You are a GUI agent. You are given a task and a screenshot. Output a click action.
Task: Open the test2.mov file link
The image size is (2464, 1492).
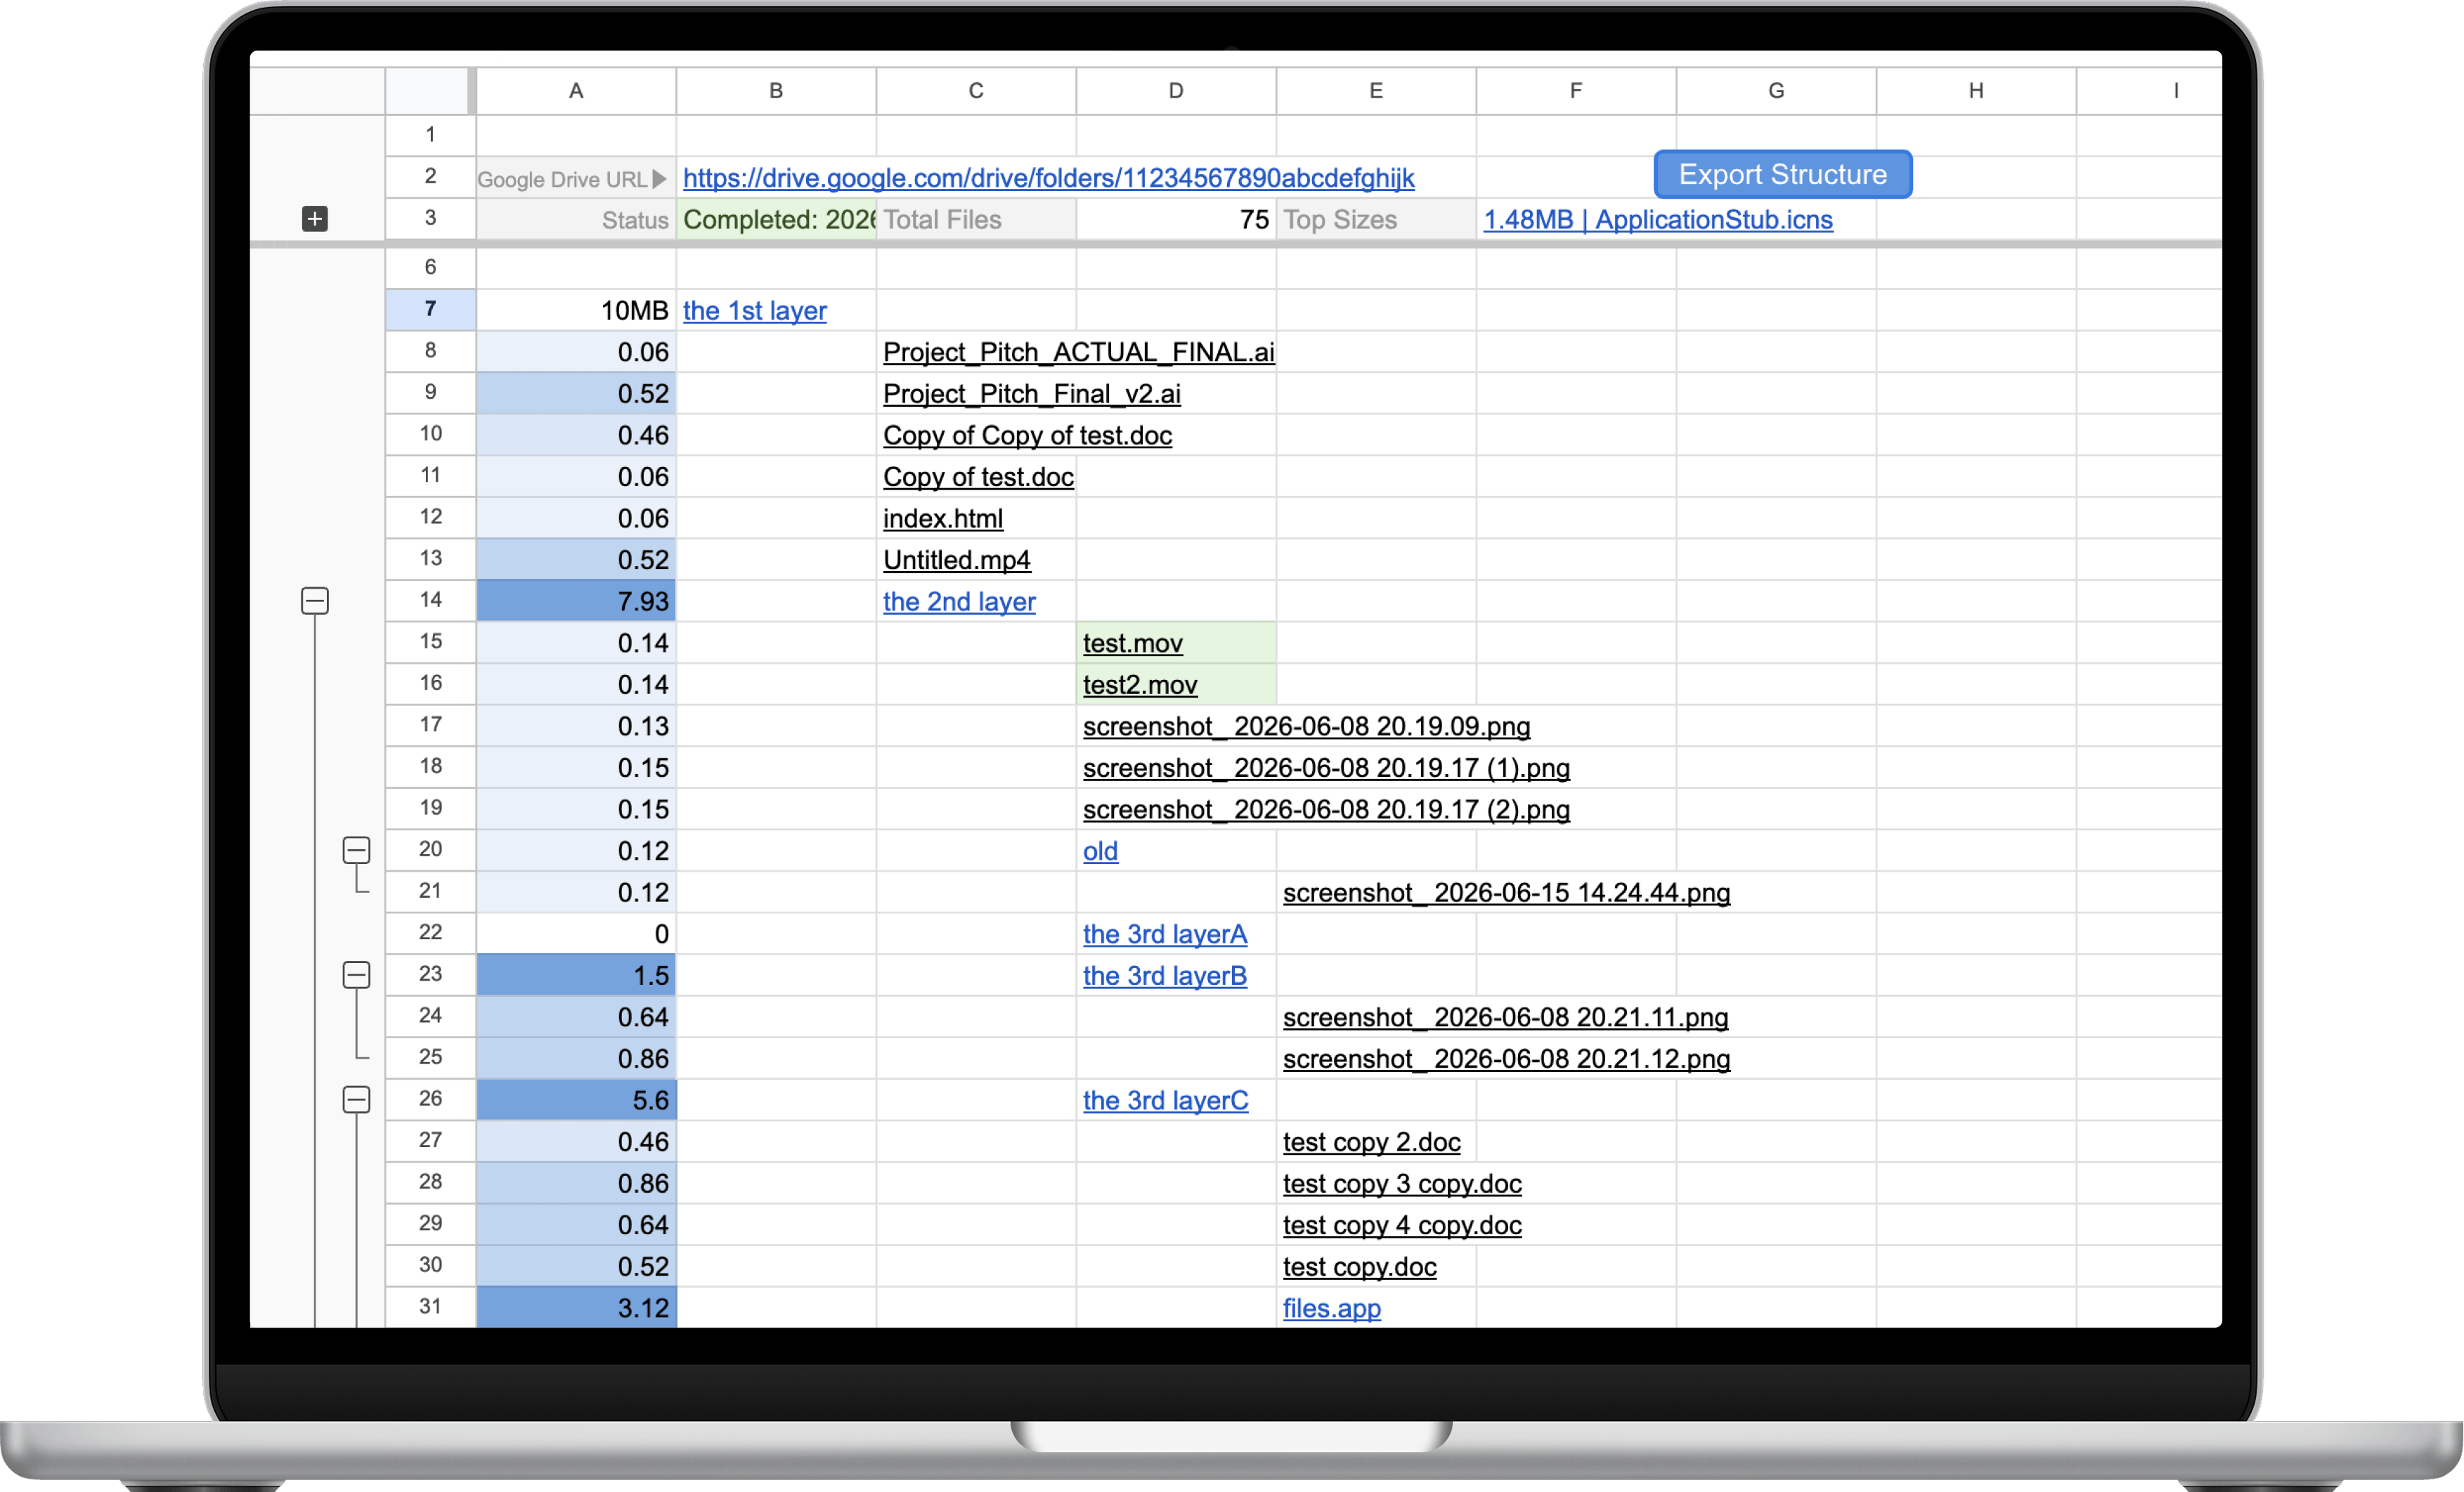(1139, 686)
